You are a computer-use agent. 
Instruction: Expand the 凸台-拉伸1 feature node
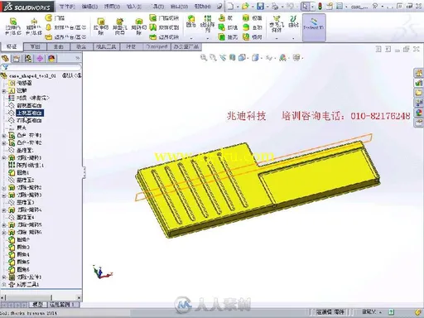[4, 136]
